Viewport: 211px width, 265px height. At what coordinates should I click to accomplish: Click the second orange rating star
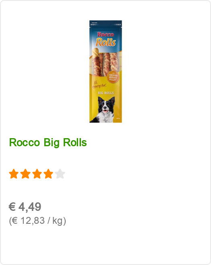pyautogui.click(x=25, y=174)
